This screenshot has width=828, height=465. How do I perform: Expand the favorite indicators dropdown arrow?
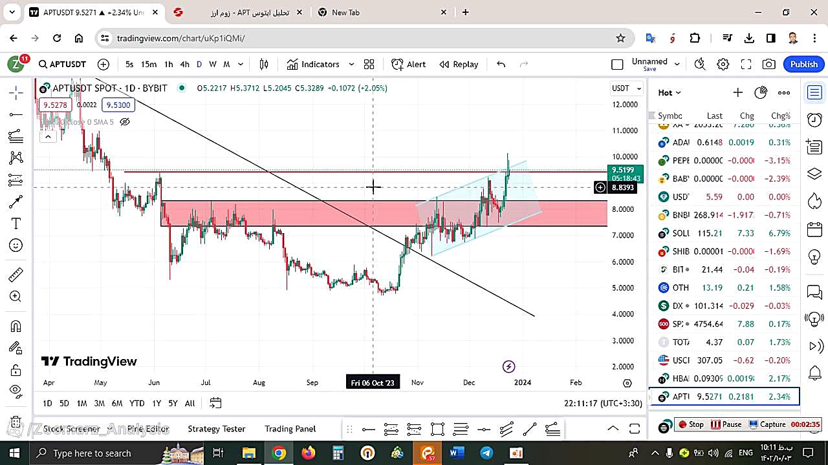click(351, 64)
